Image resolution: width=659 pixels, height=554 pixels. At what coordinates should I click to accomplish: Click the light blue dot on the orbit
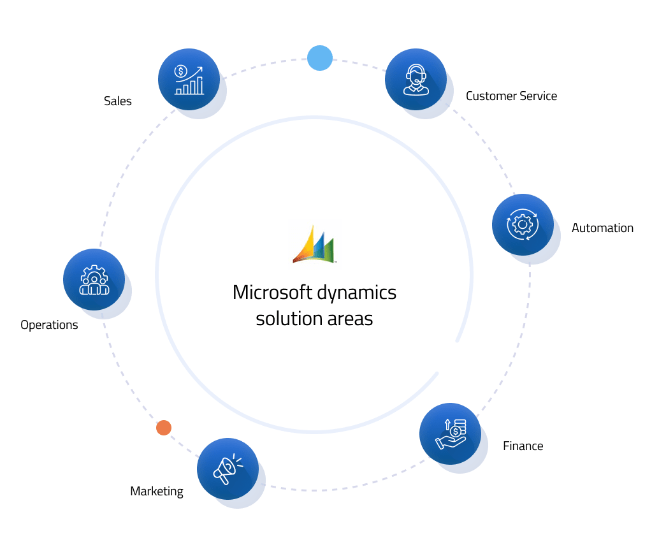(x=320, y=58)
